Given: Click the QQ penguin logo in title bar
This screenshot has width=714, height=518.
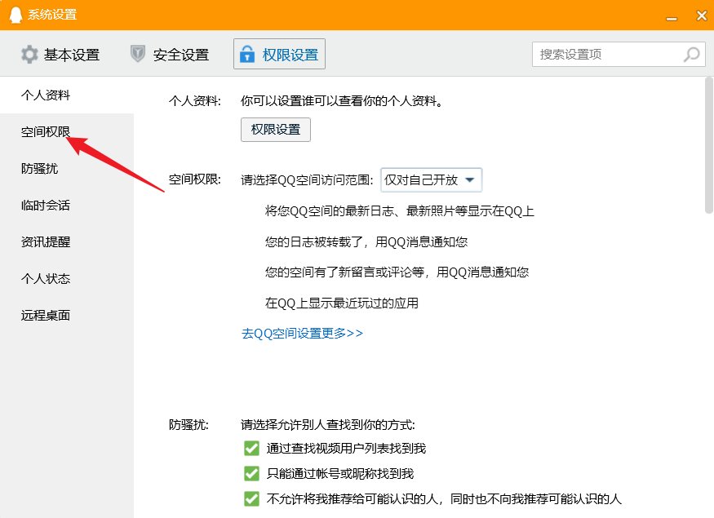Looking at the screenshot, I should click(x=16, y=15).
